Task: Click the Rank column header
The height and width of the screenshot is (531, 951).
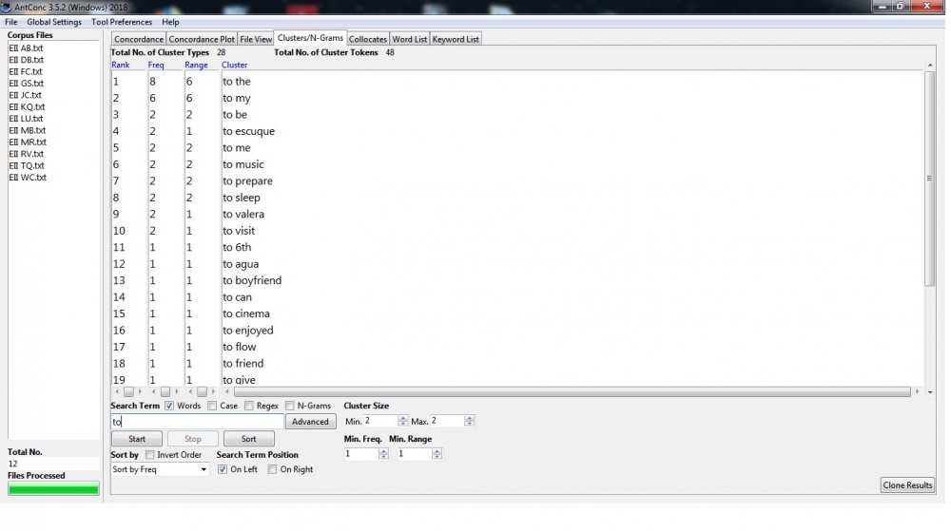Action: coord(120,65)
